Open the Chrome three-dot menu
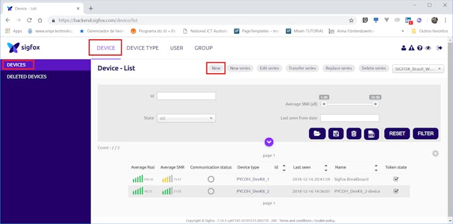 (445, 20)
